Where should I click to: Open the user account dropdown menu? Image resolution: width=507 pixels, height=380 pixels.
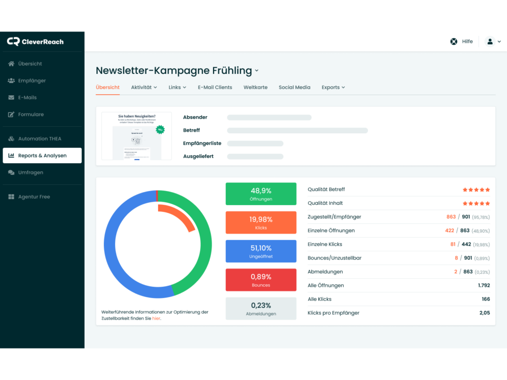click(x=493, y=42)
